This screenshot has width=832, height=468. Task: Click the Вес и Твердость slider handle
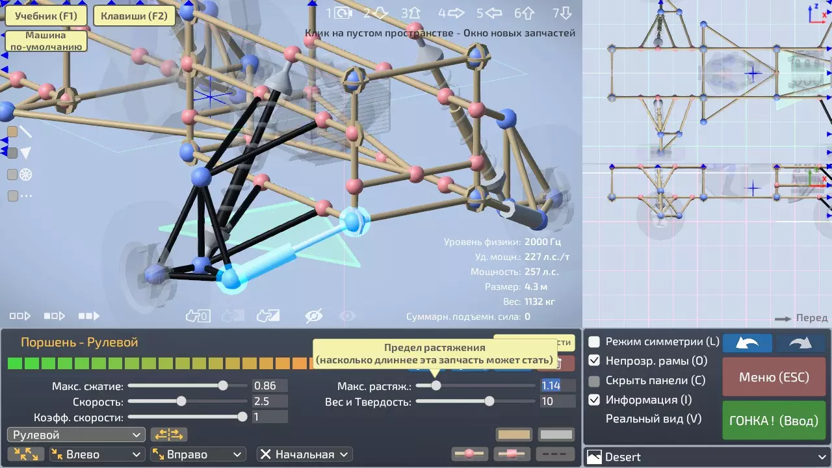tap(489, 402)
